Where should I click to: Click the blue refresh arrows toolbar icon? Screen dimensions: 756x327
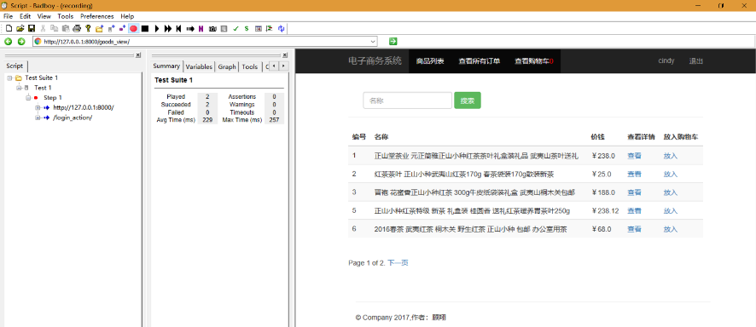[x=281, y=29]
